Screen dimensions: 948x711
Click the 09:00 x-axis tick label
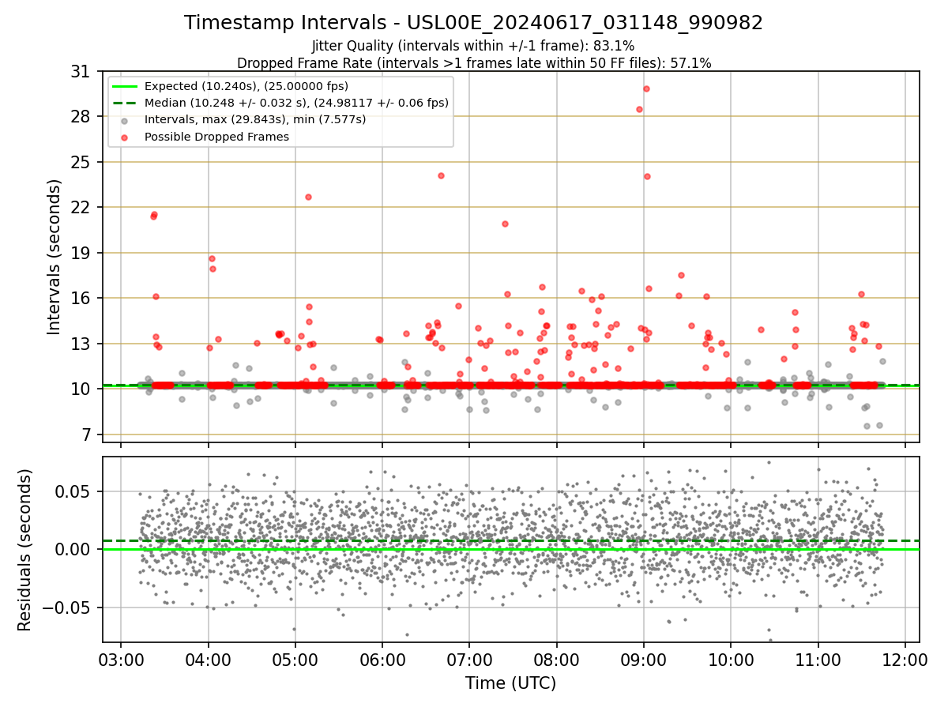coord(644,659)
